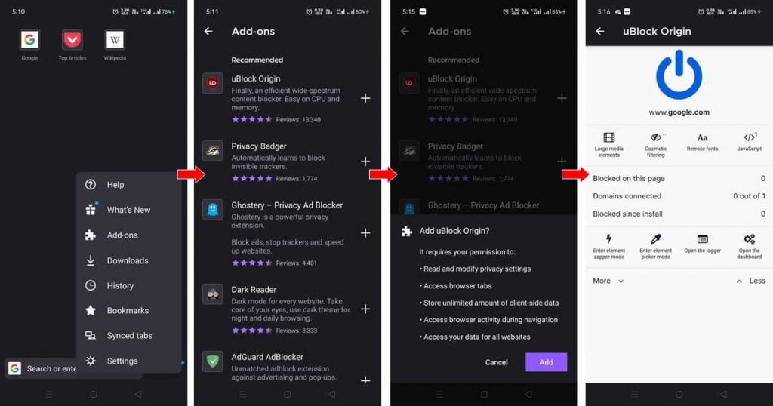773x406 pixels.
Task: Toggle the uBlock Origin blue power button
Action: (x=679, y=75)
